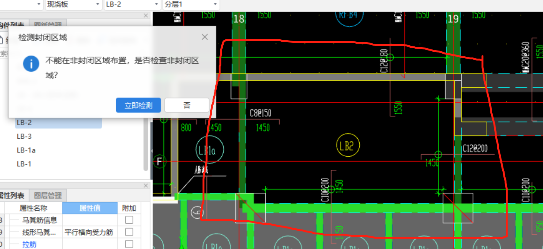Viewport: 543px width, 249px height.
Task: Click the 立即检测 button
Action: pos(138,105)
